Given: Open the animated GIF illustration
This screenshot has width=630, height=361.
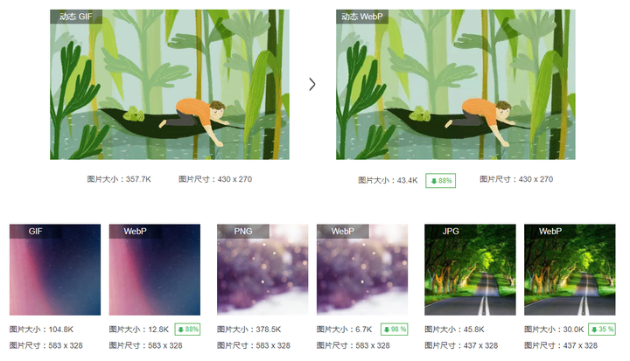Looking at the screenshot, I should click(170, 85).
